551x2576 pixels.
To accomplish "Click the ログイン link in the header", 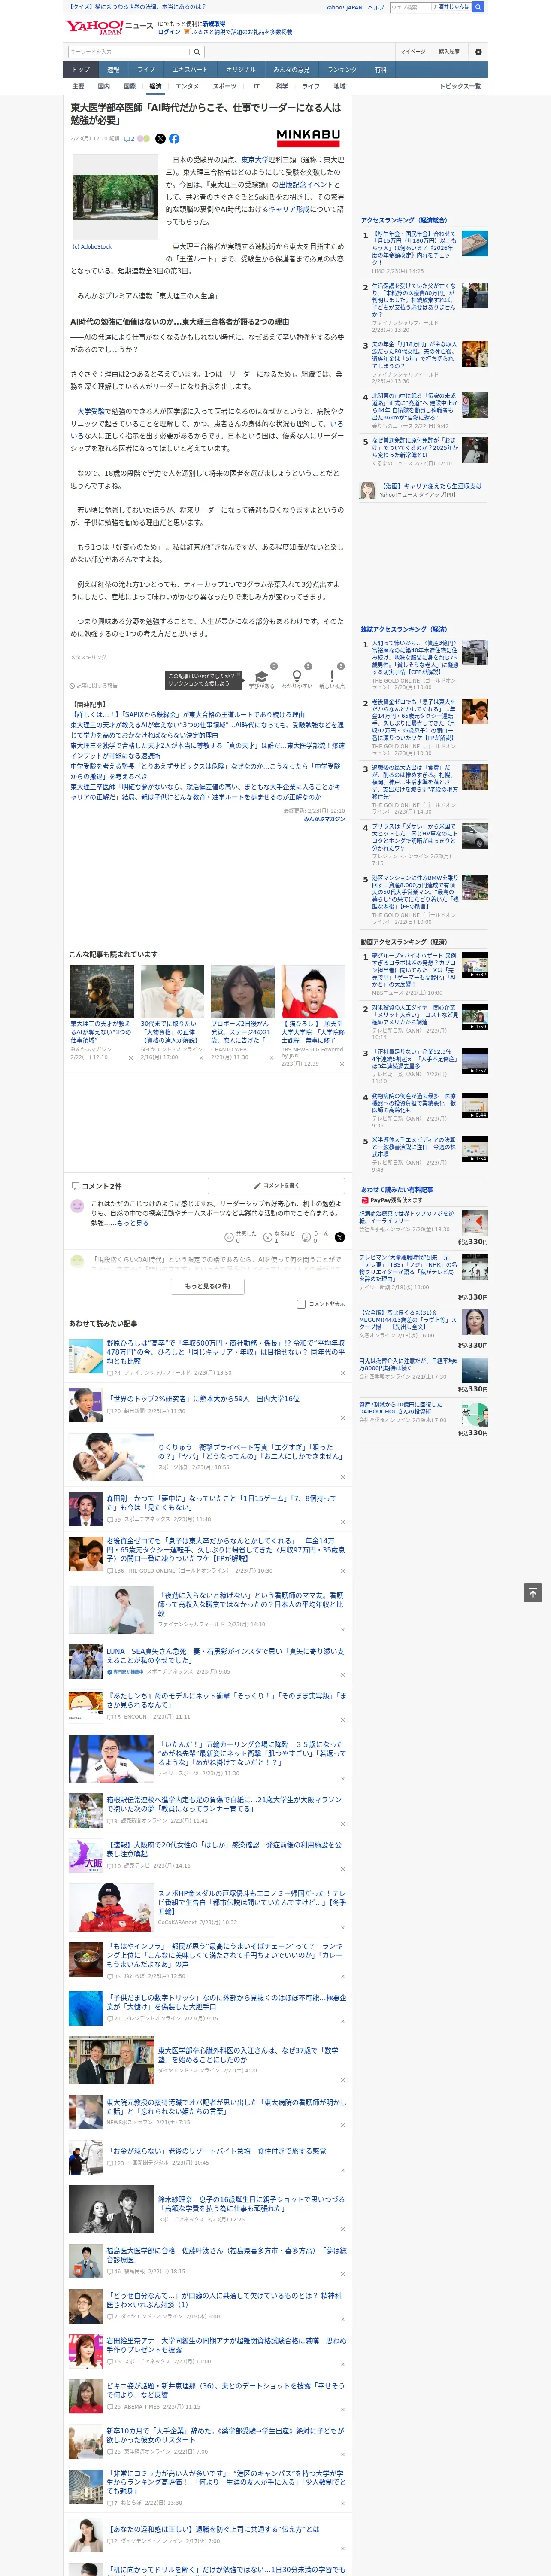I will [169, 32].
